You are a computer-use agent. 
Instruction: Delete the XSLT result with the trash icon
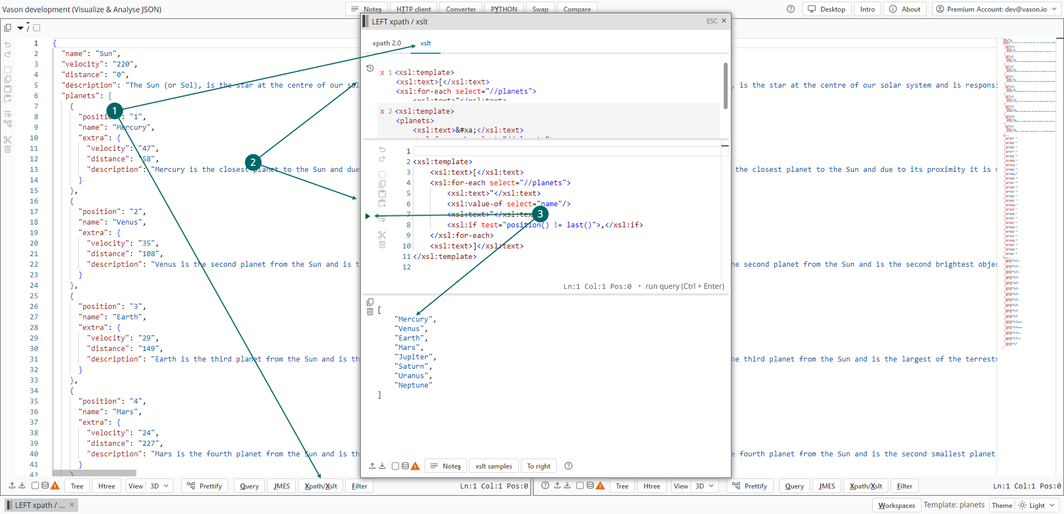point(370,312)
